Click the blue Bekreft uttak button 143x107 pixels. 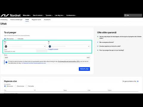(x=84, y=69)
